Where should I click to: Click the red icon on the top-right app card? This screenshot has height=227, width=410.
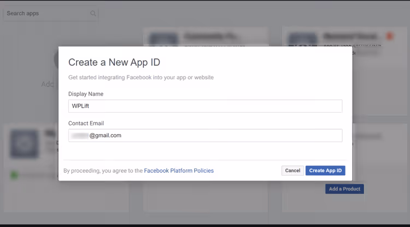390,36
